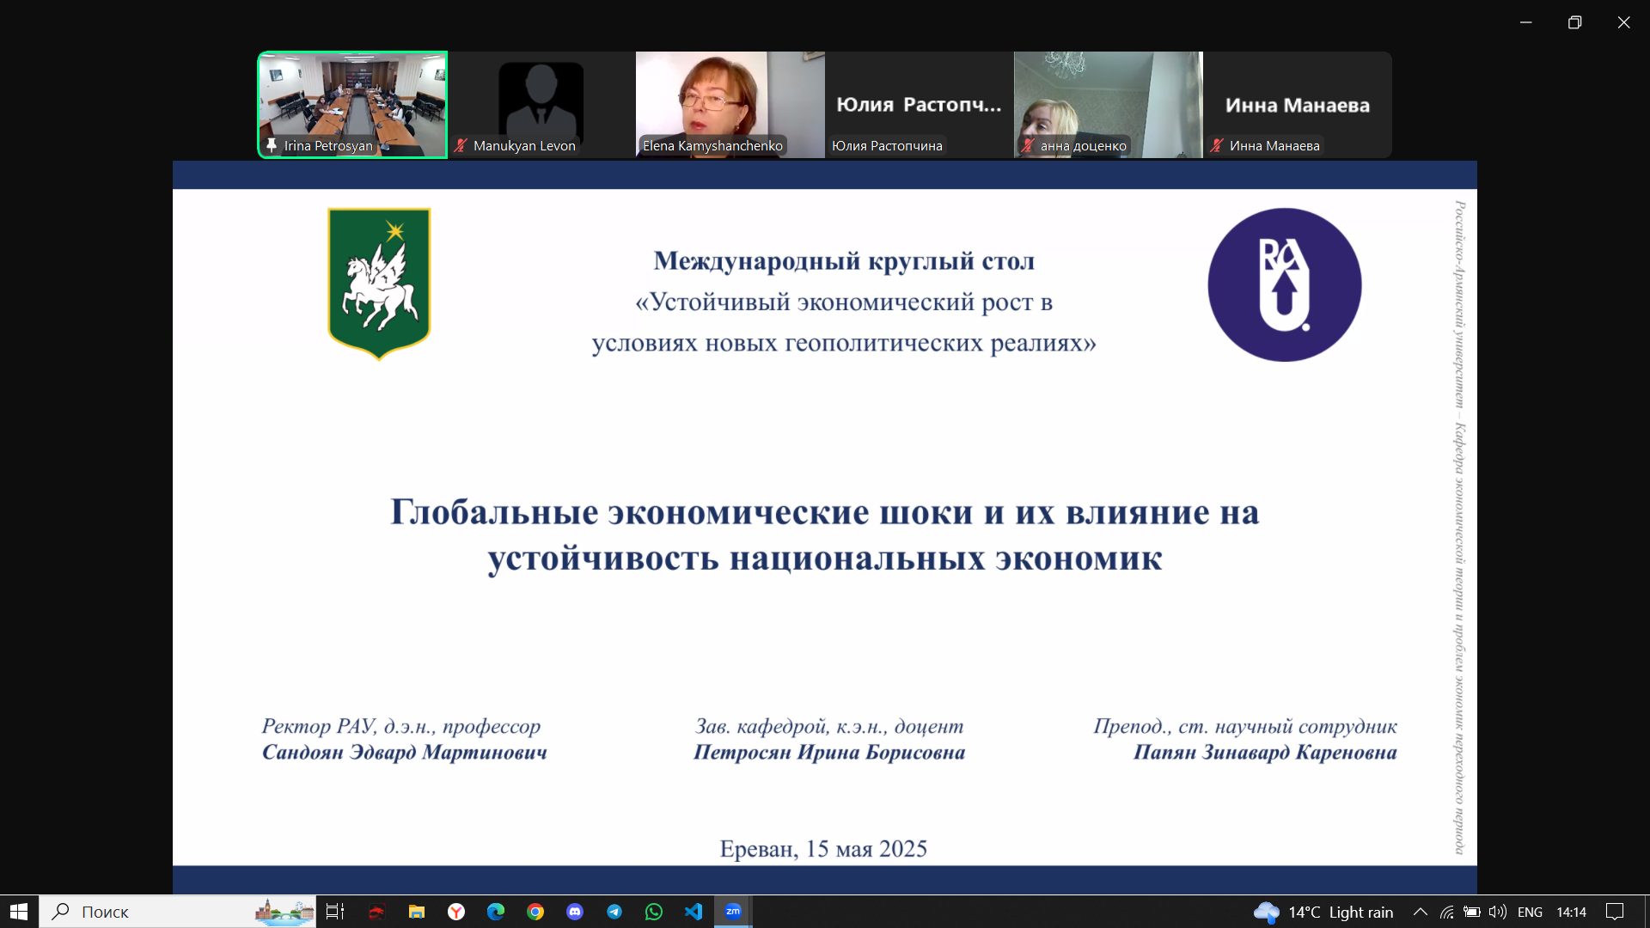Viewport: 1650px width, 928px height.
Task: Open Visual Studio Code from the taskbar
Action: [x=694, y=912]
